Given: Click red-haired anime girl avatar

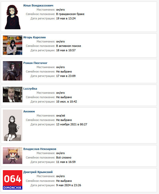Looking at the screenshot, I should pyautogui.click(x=12, y=17).
